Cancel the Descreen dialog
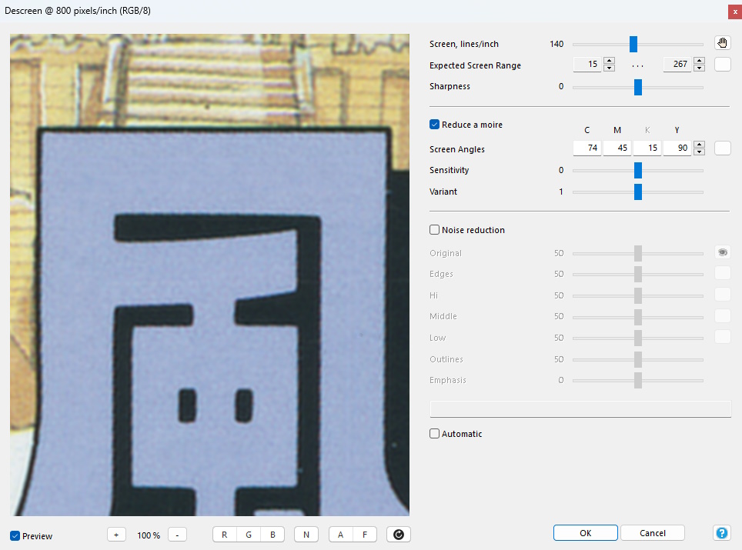Image resolution: width=742 pixels, height=550 pixels. point(652,533)
